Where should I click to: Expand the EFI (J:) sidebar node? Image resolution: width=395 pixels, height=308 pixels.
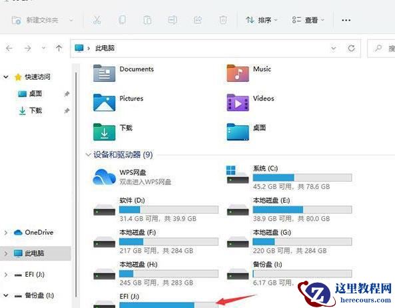[6, 275]
